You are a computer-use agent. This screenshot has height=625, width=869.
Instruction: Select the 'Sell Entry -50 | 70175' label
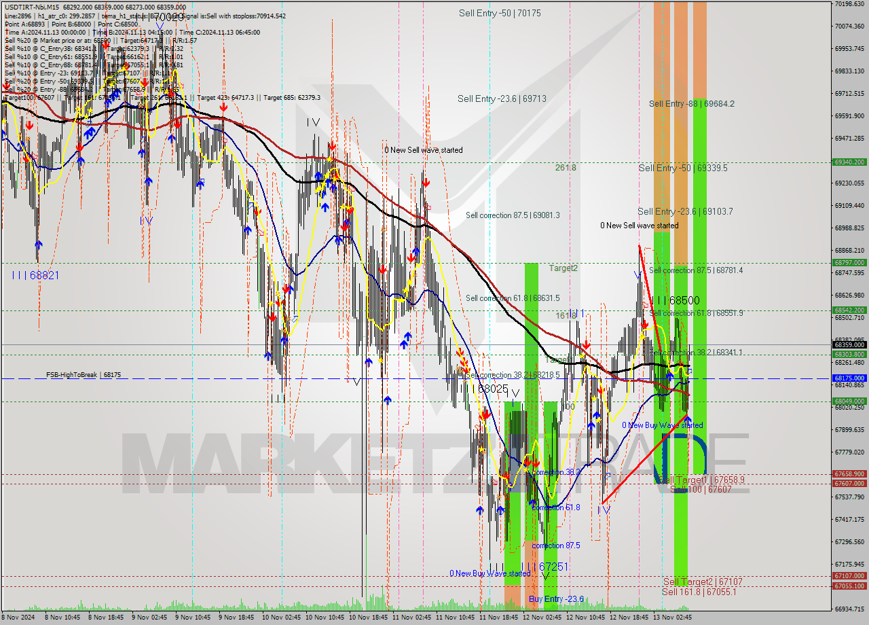pyautogui.click(x=500, y=13)
